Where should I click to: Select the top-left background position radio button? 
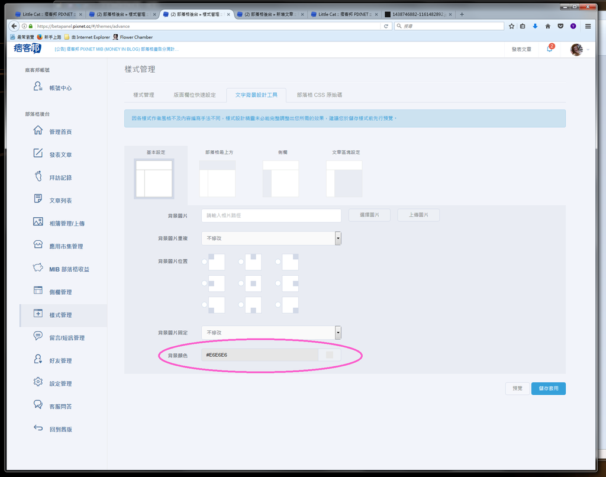point(204,261)
